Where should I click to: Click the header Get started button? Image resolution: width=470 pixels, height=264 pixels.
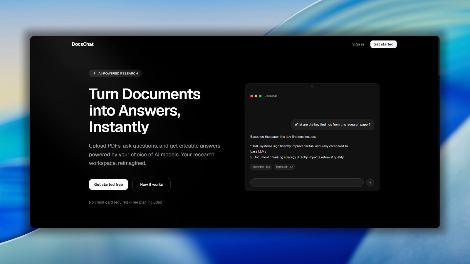pos(383,44)
